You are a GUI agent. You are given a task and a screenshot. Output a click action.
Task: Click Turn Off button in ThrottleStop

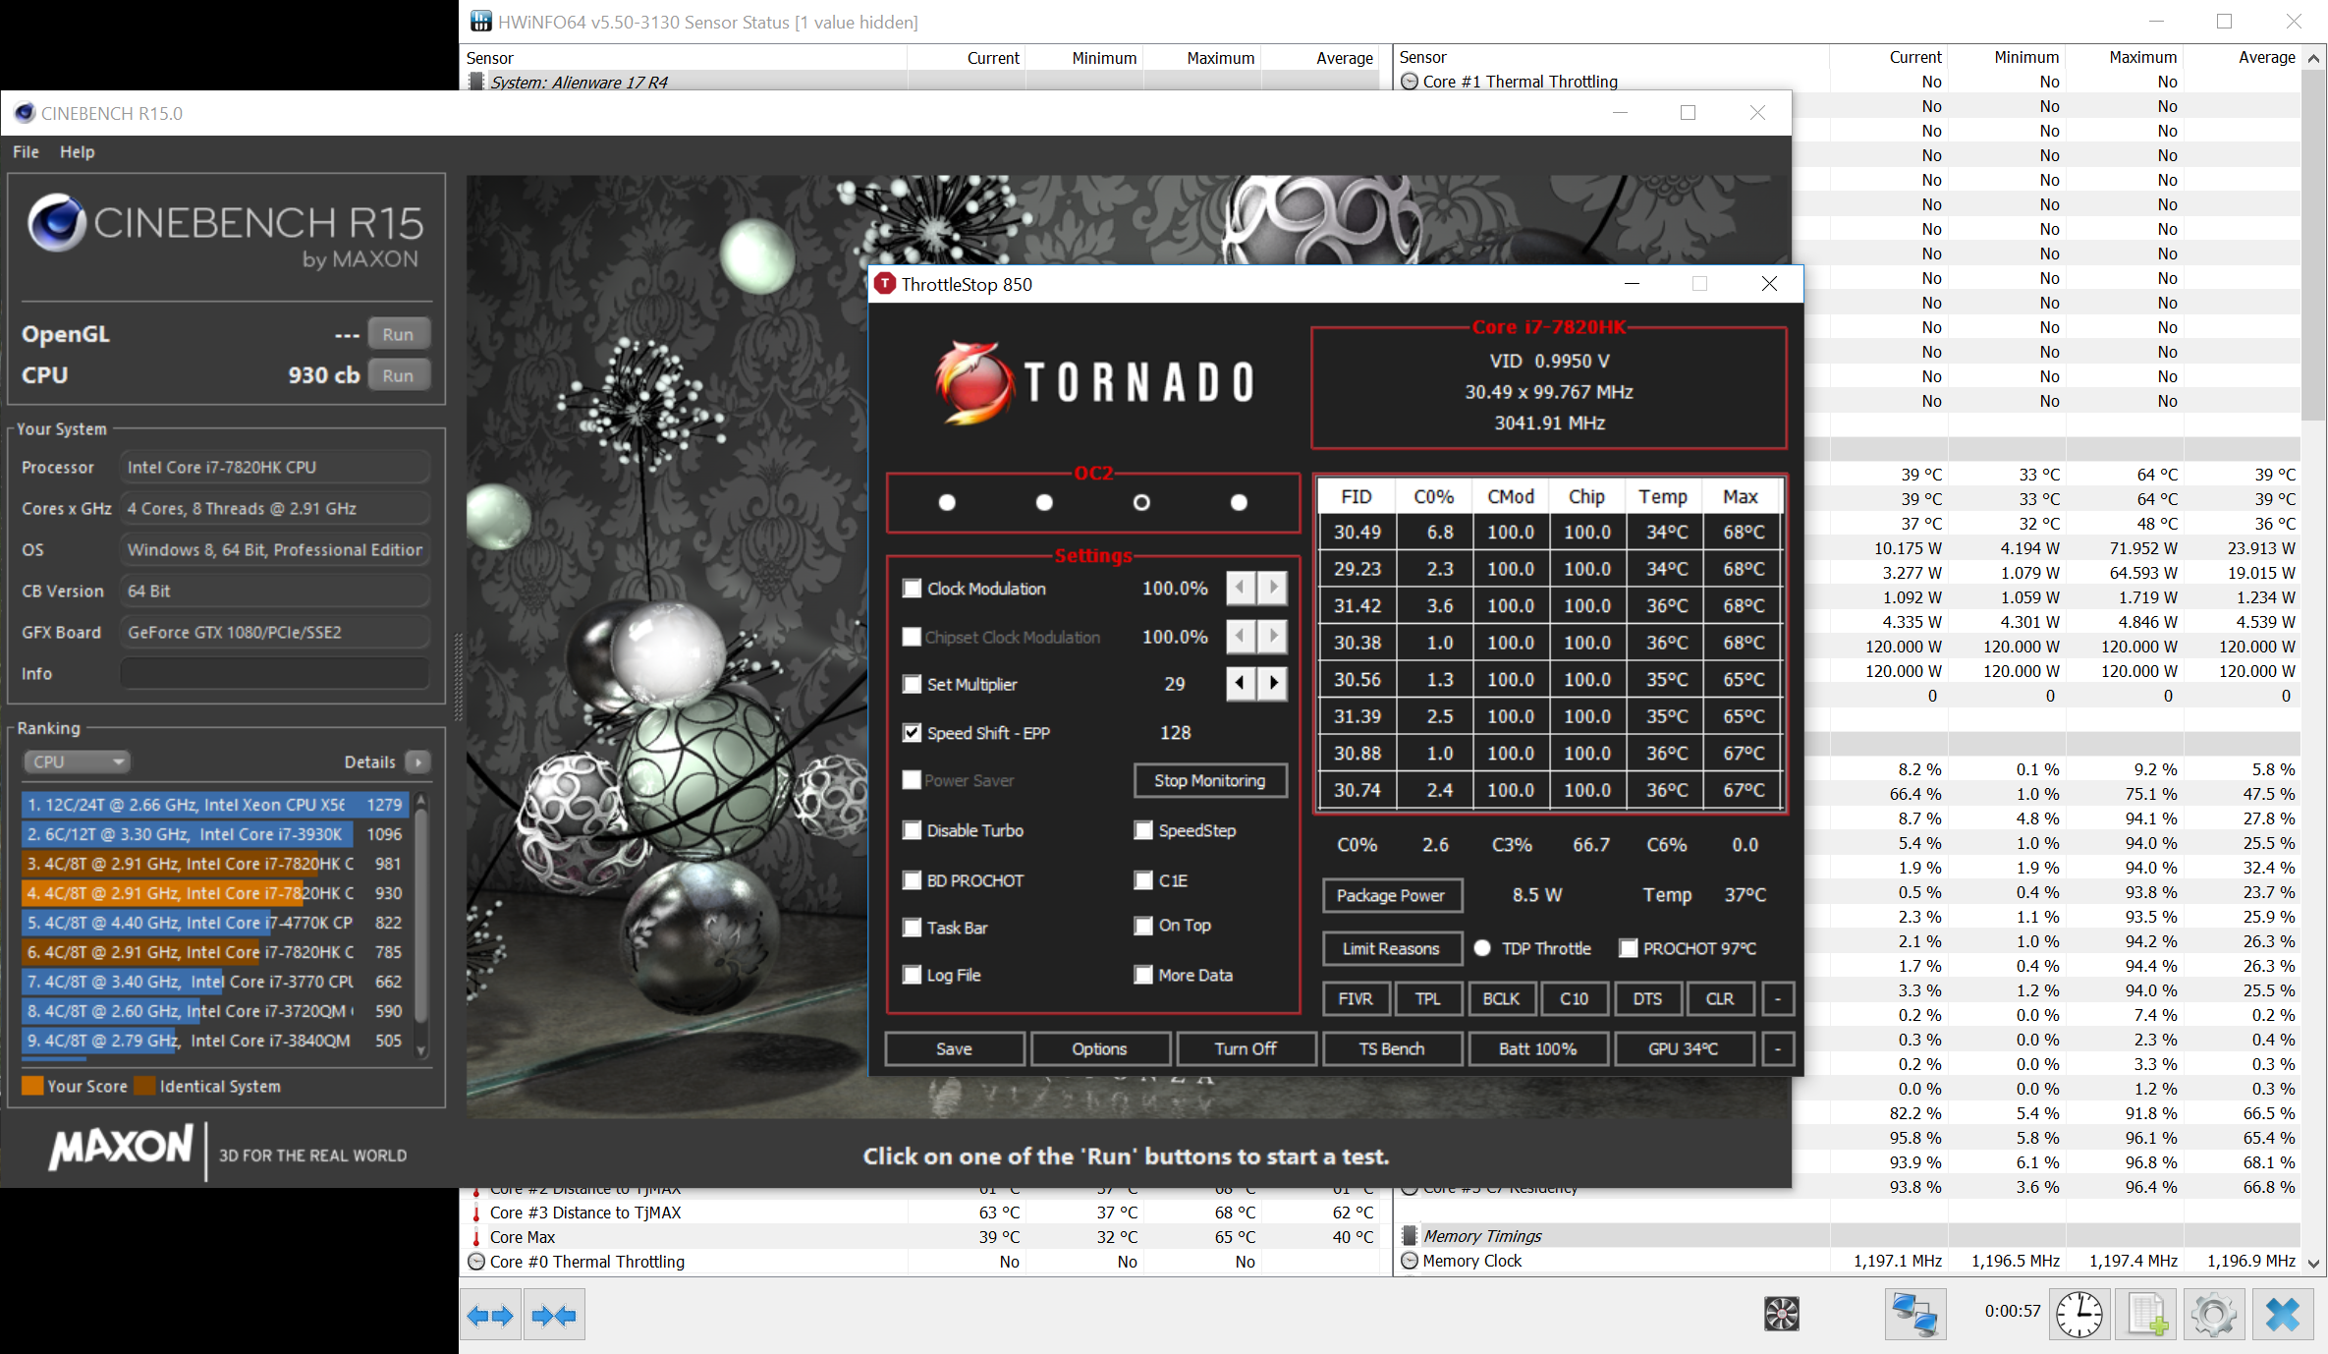point(1246,1048)
